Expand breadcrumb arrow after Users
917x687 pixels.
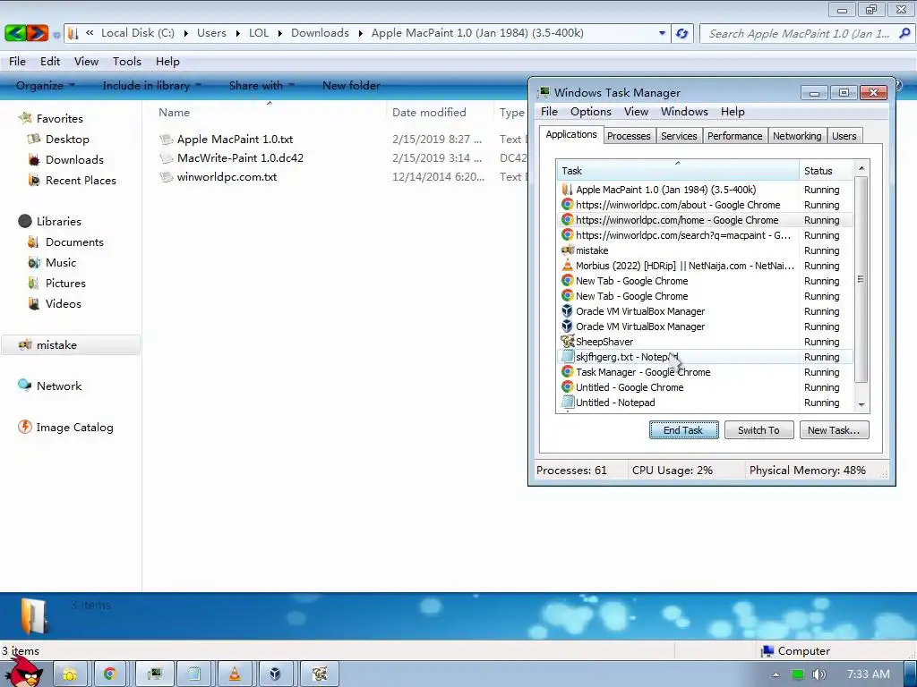pyautogui.click(x=237, y=33)
